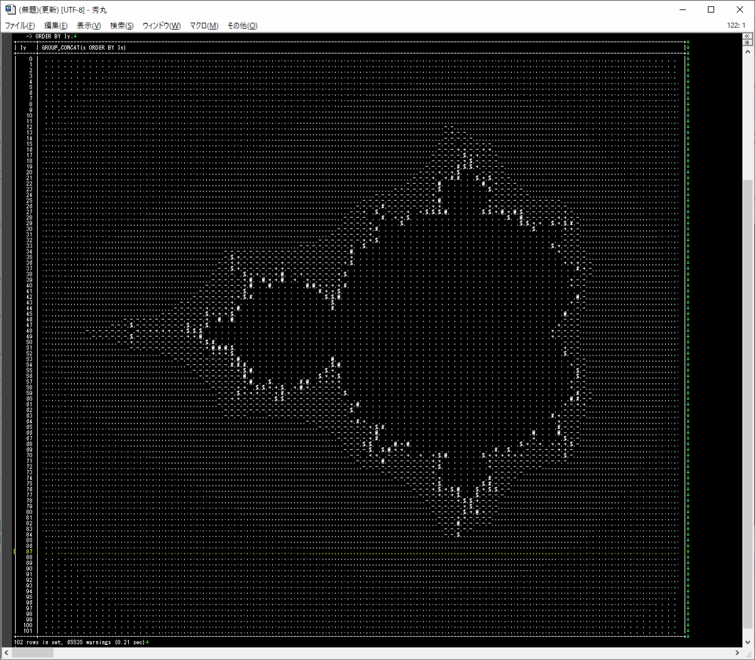This screenshot has width=755, height=660.
Task: Click the ORDER BY ly; line
Action: tap(53, 37)
